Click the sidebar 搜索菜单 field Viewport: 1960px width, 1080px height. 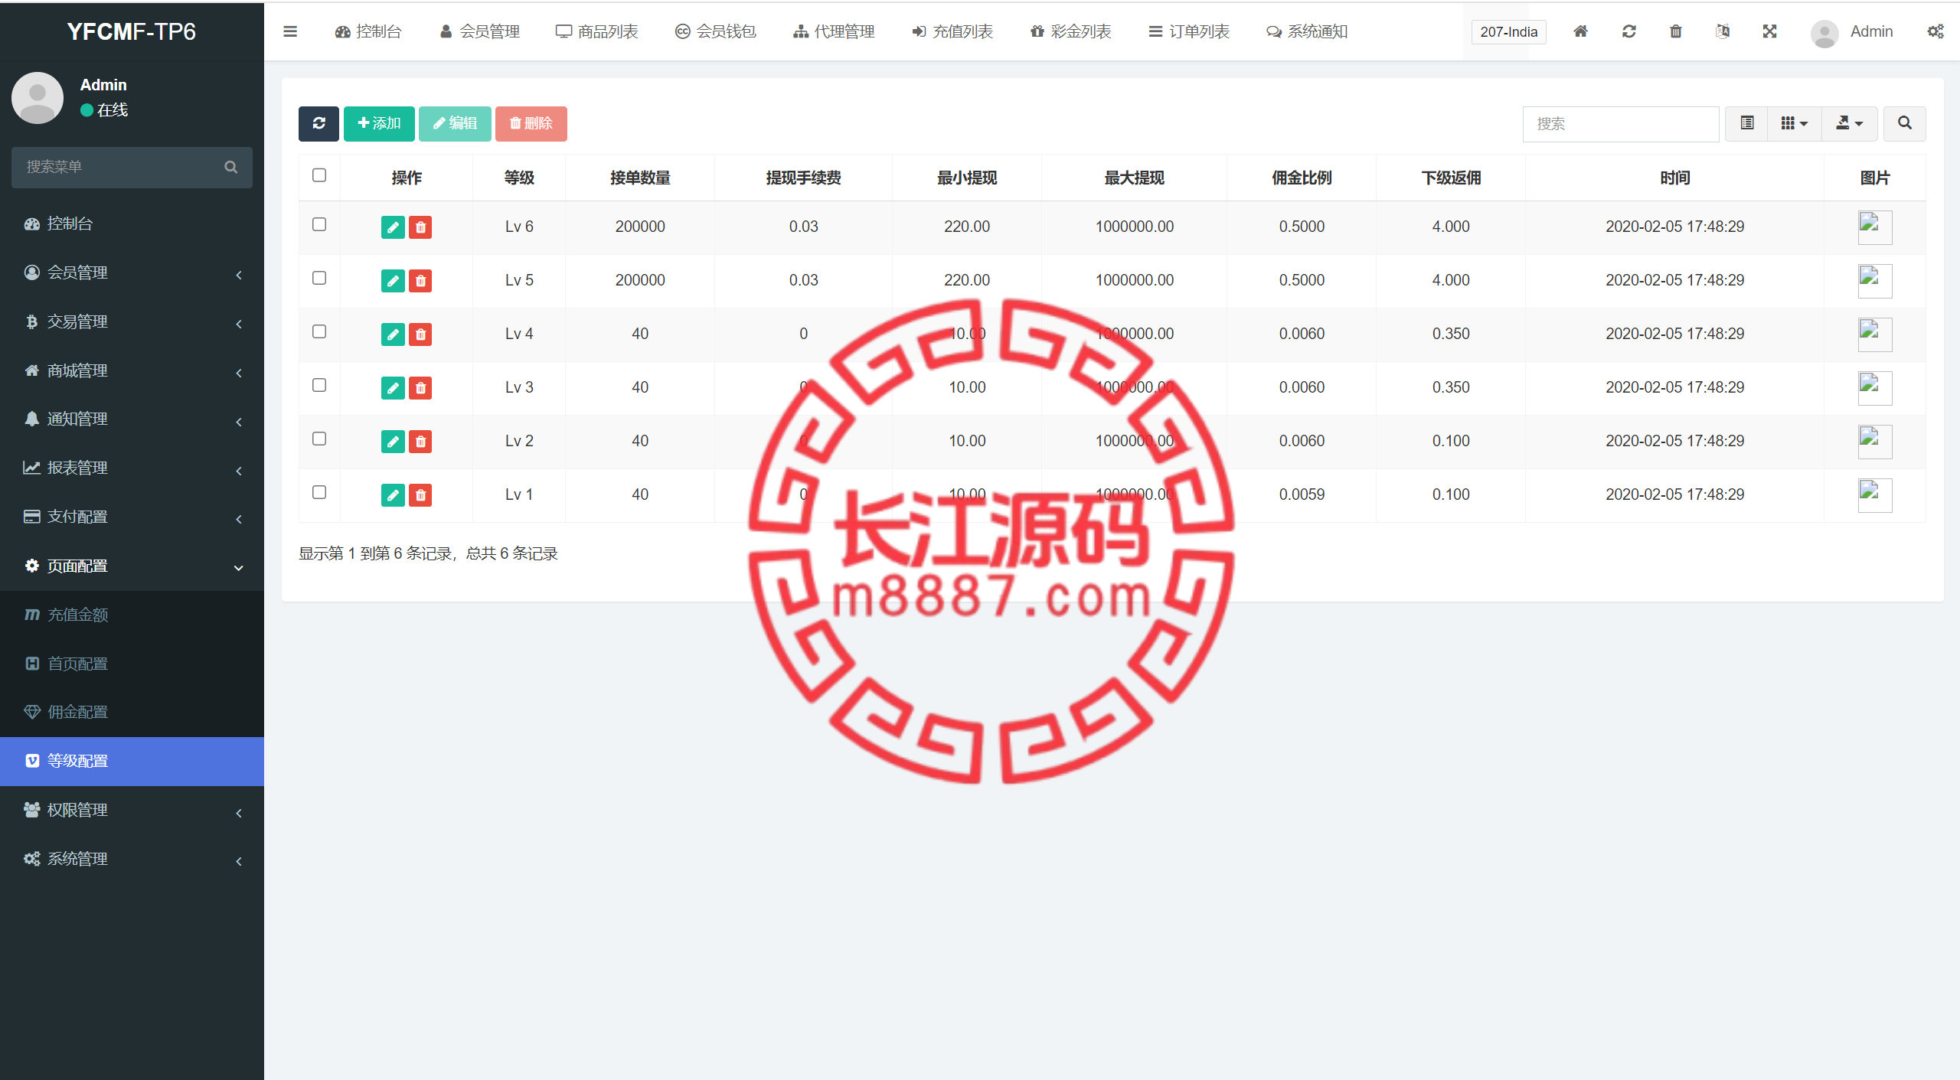(119, 167)
